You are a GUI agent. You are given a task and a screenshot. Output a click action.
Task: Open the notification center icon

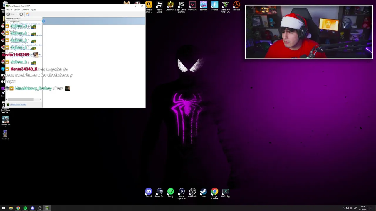pyautogui.click(x=371, y=208)
